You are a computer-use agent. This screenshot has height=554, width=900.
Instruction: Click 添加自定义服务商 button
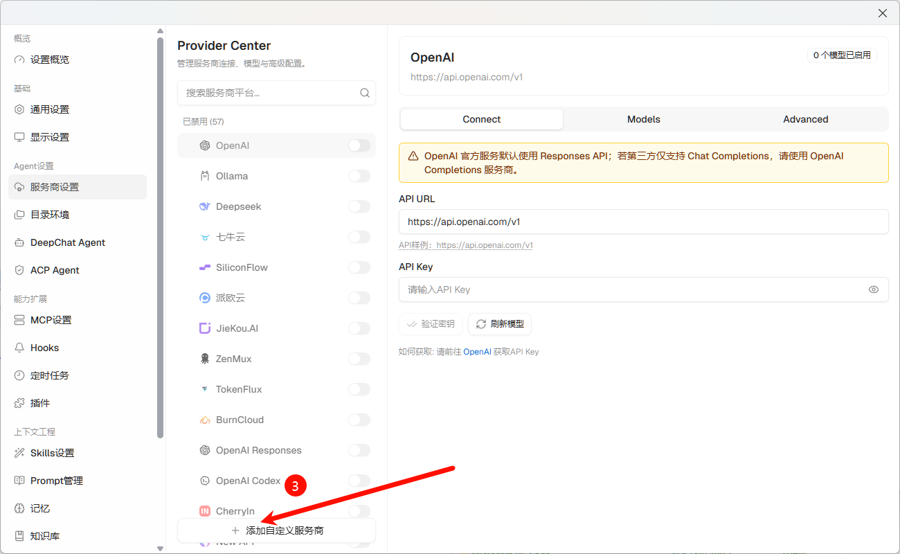[277, 530]
